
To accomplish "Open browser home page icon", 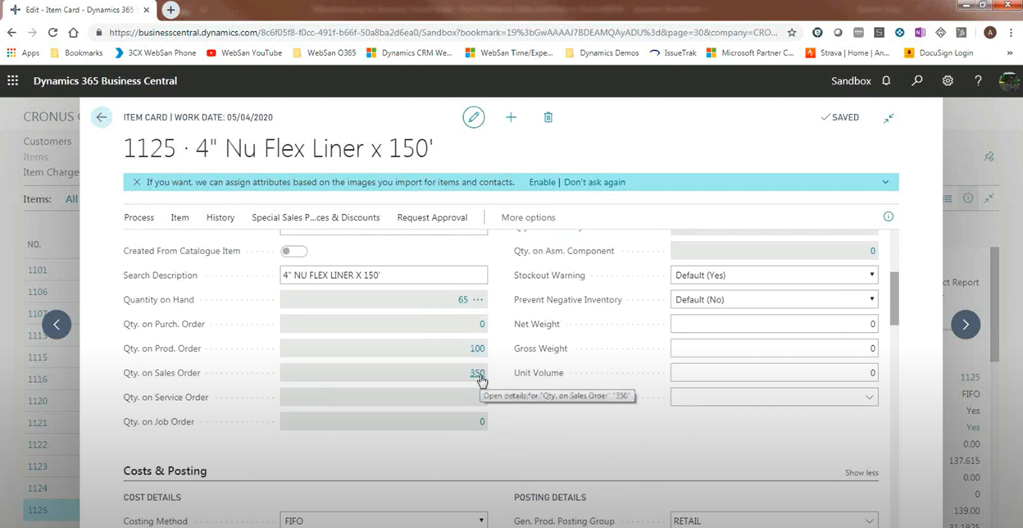I will 74,33.
